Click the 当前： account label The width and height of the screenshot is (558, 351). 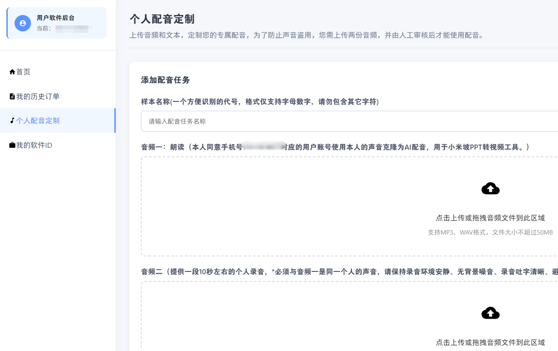click(x=44, y=28)
